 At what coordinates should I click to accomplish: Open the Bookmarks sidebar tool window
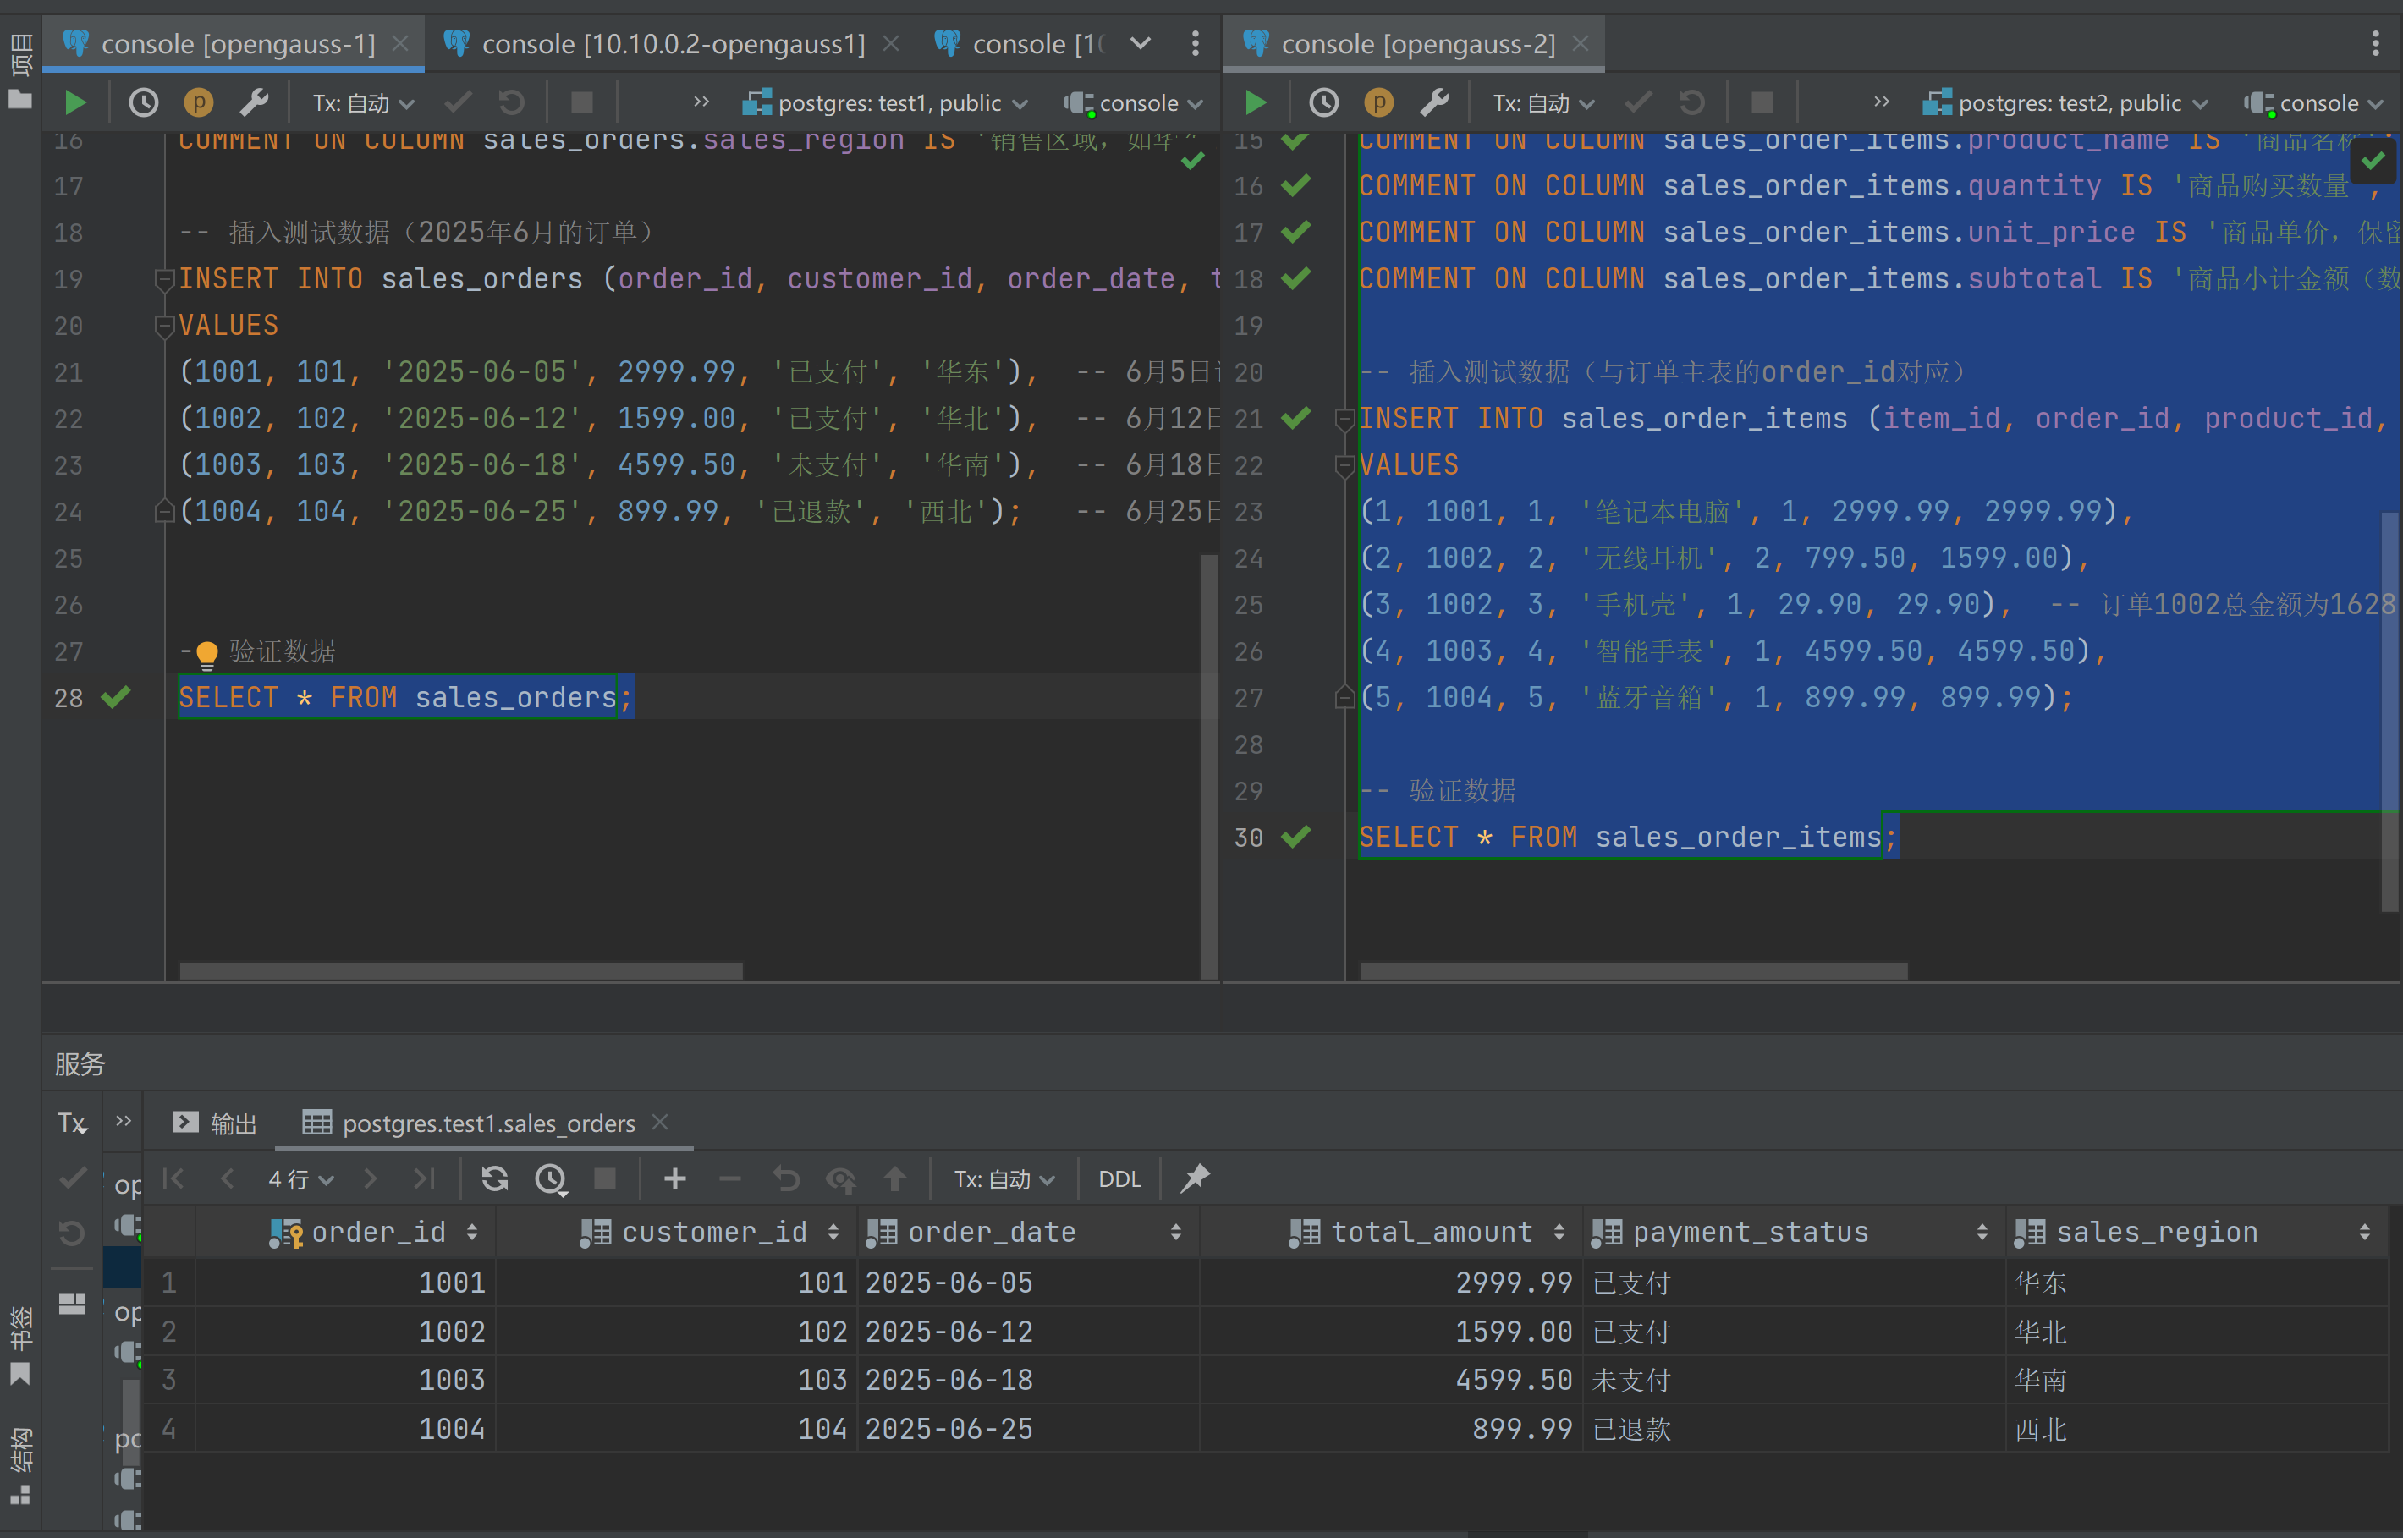click(20, 1346)
